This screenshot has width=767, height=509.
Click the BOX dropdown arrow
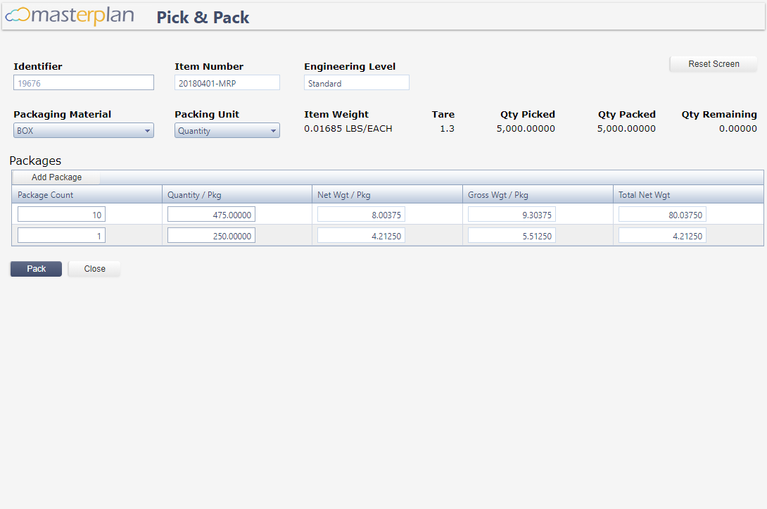[147, 131]
